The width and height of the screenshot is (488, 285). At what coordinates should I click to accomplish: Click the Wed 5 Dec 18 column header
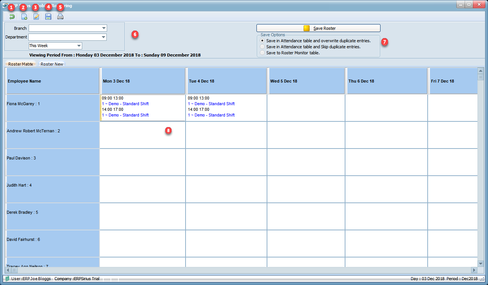pos(306,81)
